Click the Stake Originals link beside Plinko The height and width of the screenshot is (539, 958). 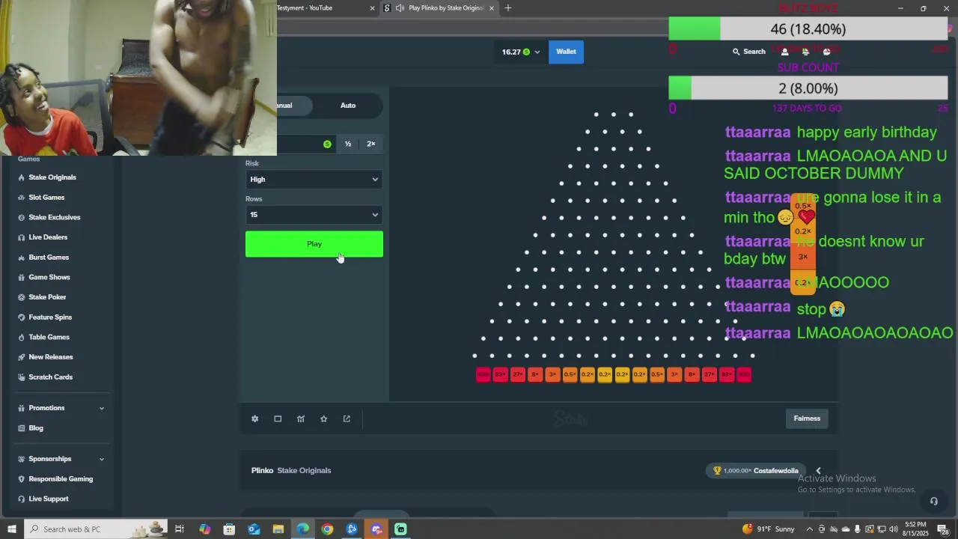304,471
